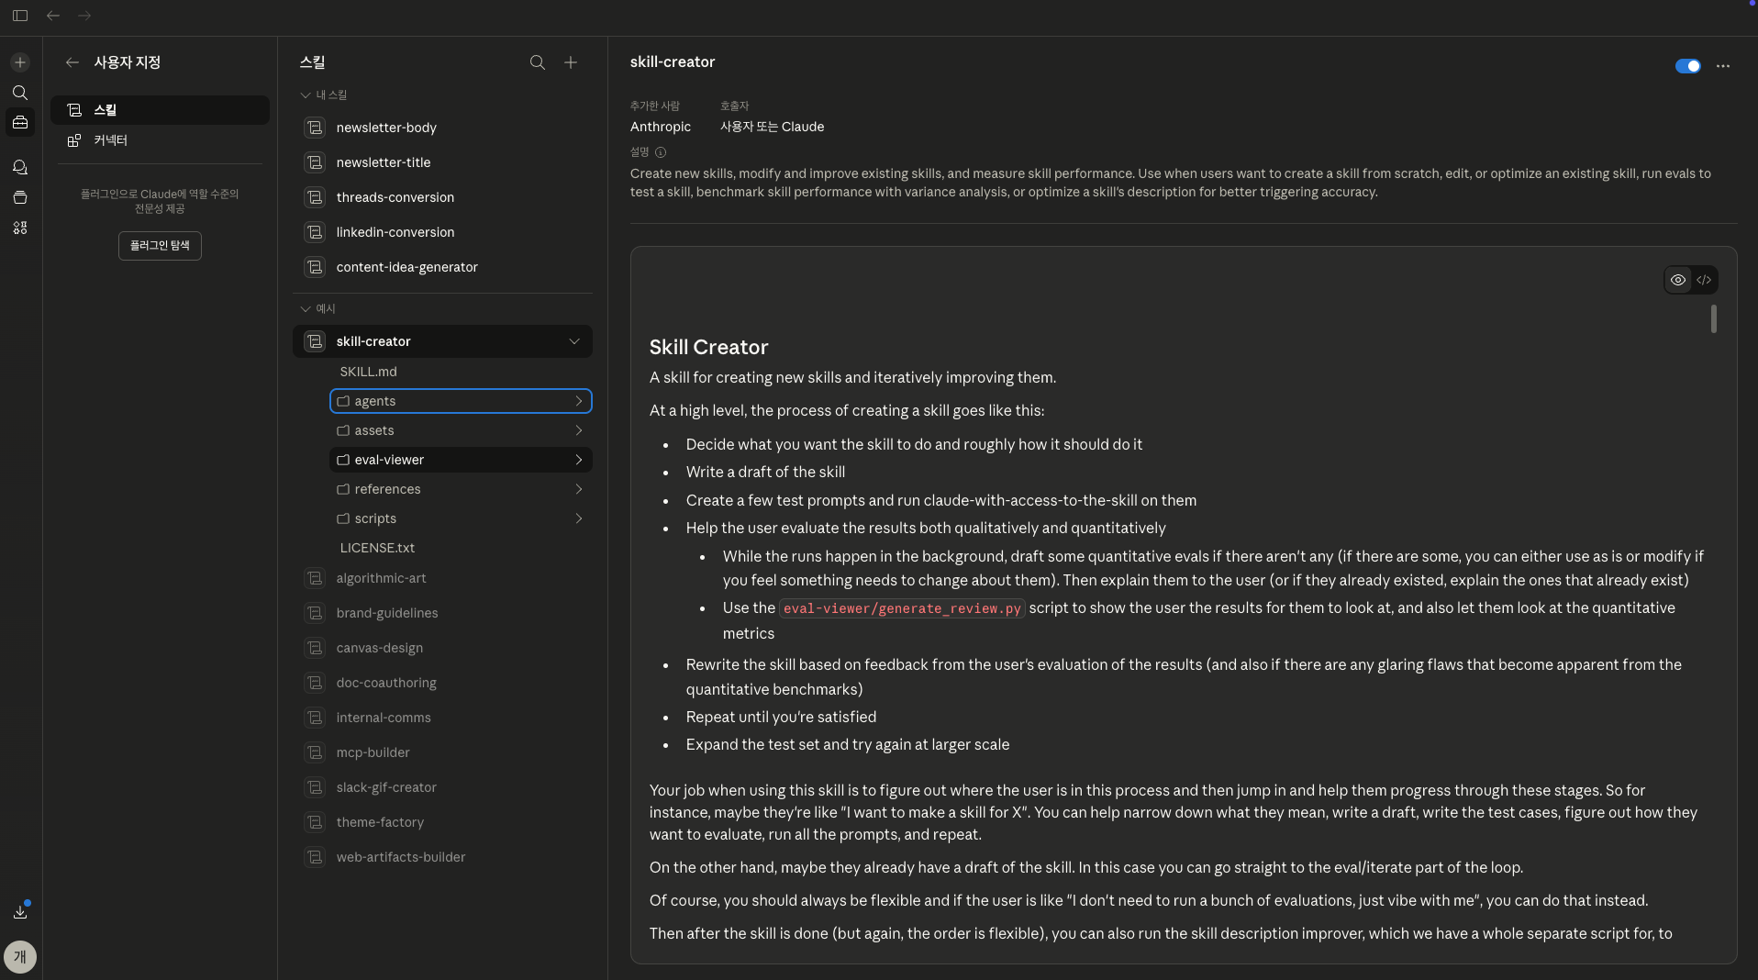Click the search icon in skills panel header

(x=538, y=62)
